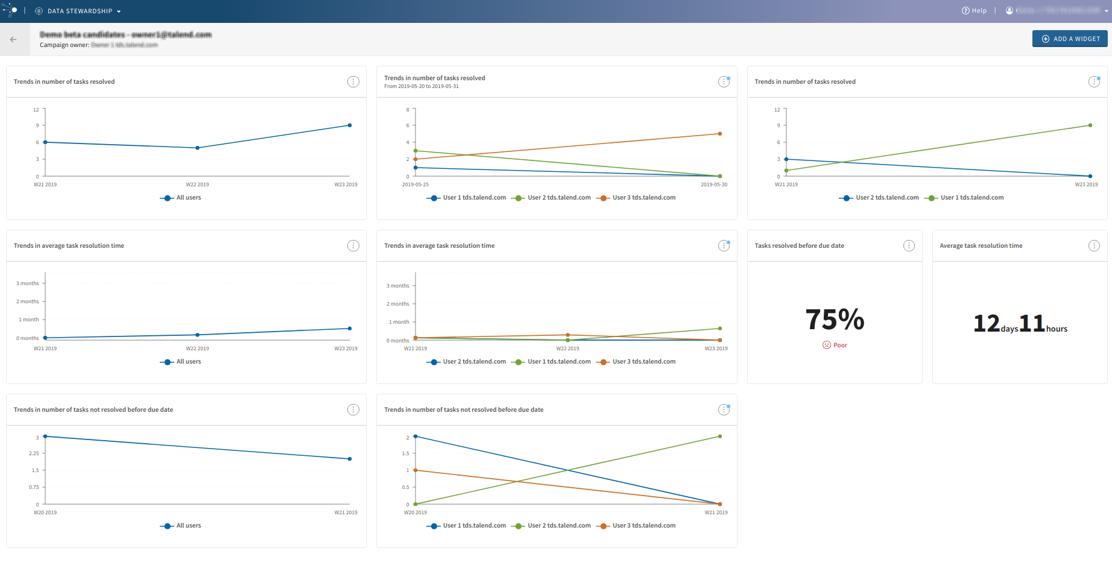Expand the Data Stewardship app switcher

79,11
